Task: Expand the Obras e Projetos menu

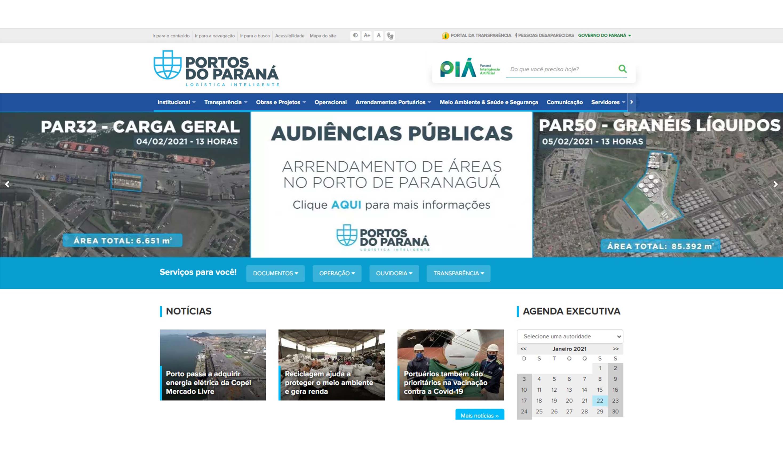Action: coord(281,102)
